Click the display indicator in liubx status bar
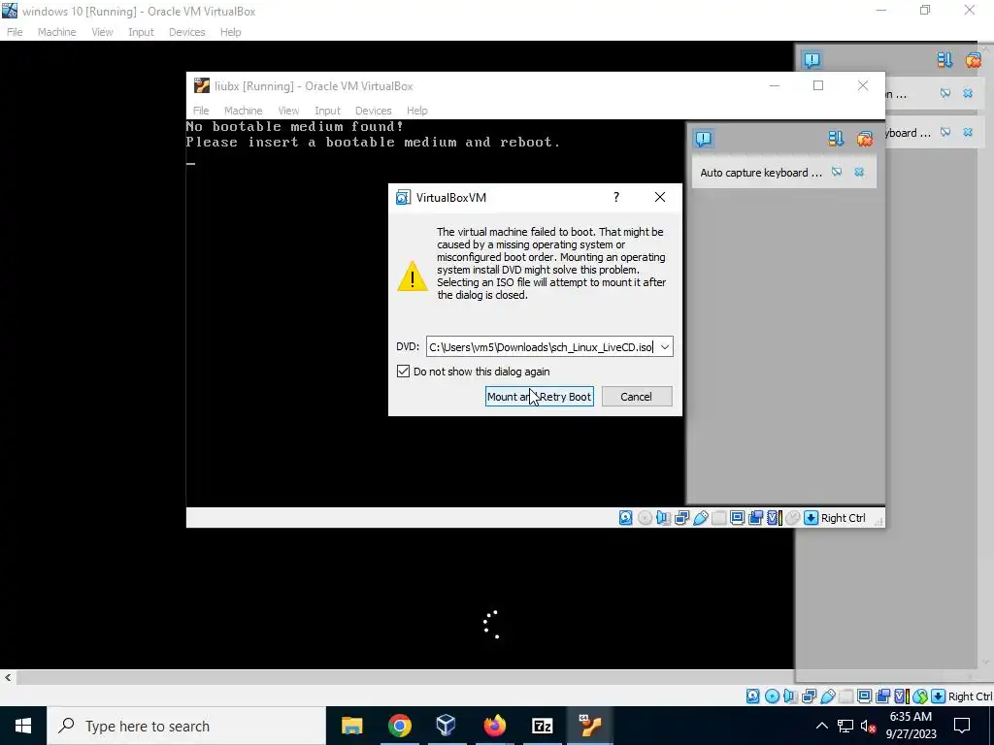Screen dimensions: 994x745 click(738, 518)
